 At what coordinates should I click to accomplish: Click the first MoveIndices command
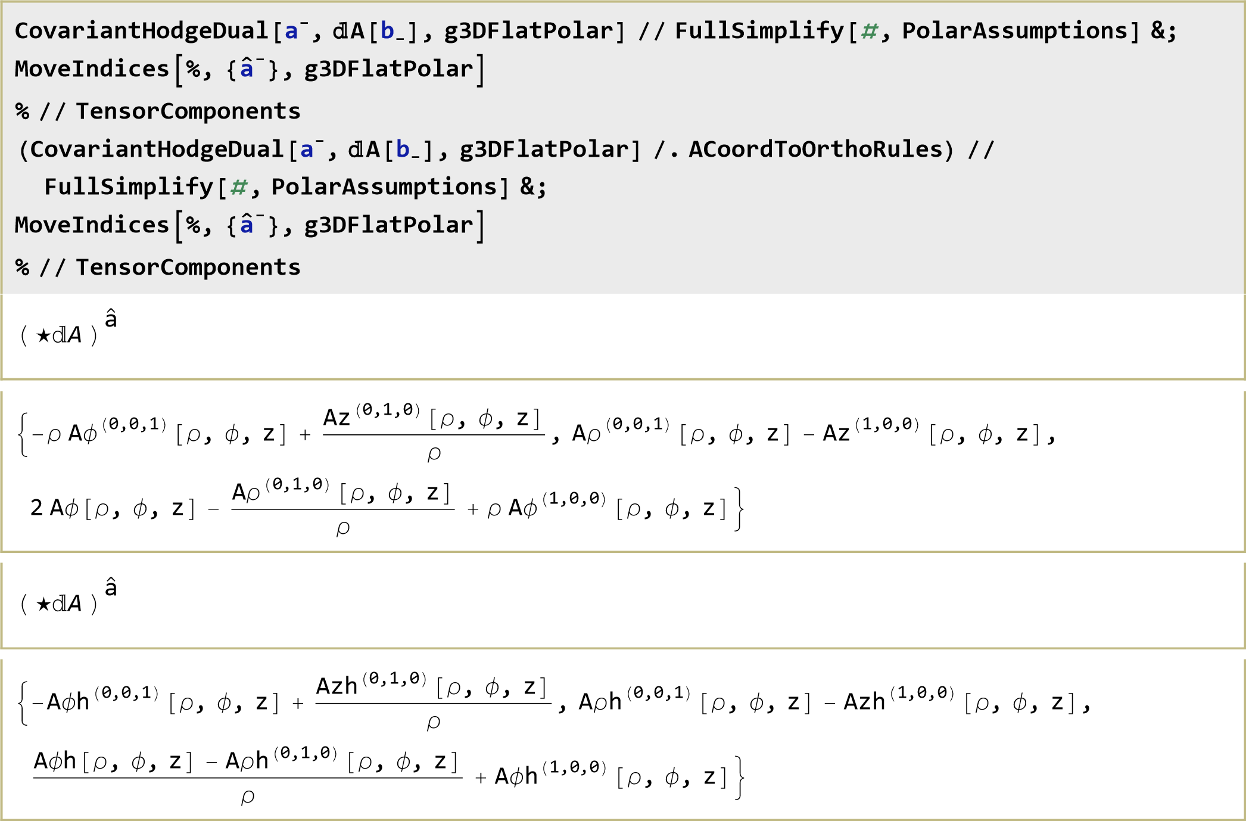tap(92, 70)
